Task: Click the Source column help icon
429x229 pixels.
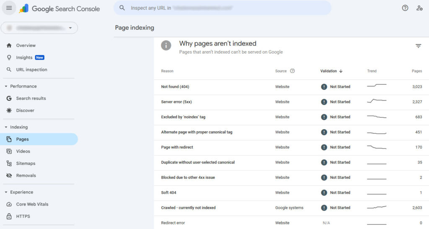Action: coord(292,71)
